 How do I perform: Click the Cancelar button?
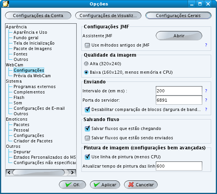tap(141, 185)
